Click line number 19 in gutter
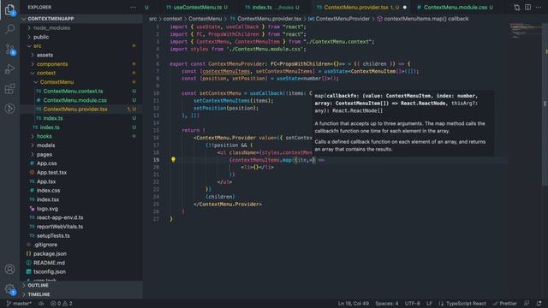 coord(156,160)
